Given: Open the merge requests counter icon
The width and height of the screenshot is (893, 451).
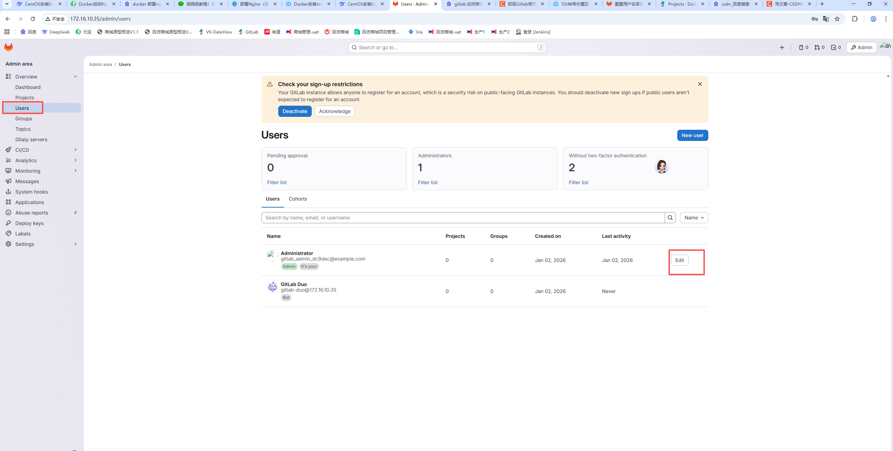Looking at the screenshot, I should coord(819,47).
